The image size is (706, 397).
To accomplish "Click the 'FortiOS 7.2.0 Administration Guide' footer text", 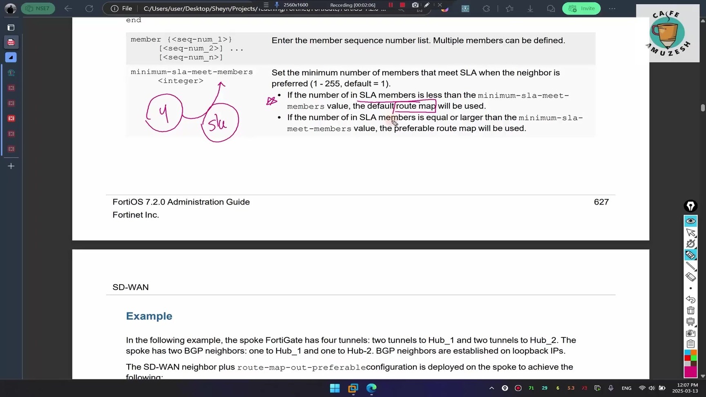I will click(181, 202).
